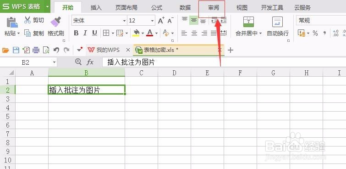
Task: Toggle underline formatting
Action: pos(94,33)
